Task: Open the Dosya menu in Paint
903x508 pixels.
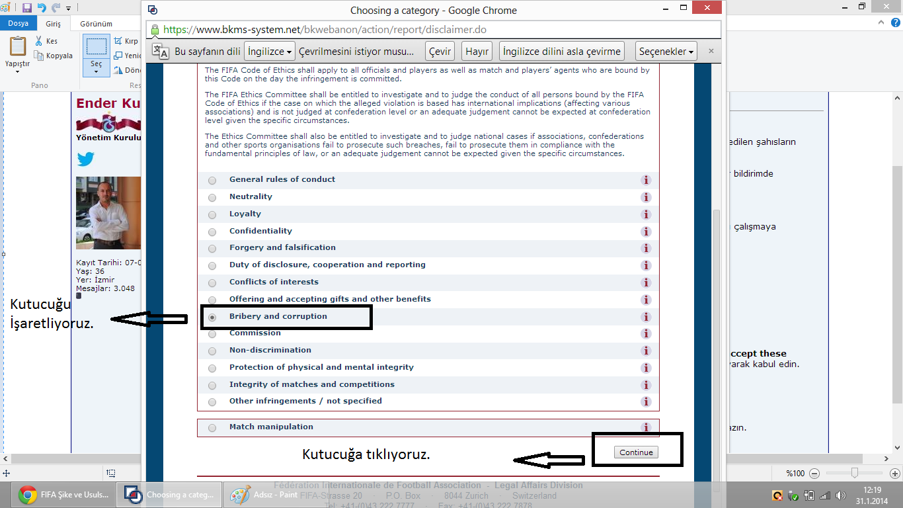Action: pyautogui.click(x=18, y=23)
